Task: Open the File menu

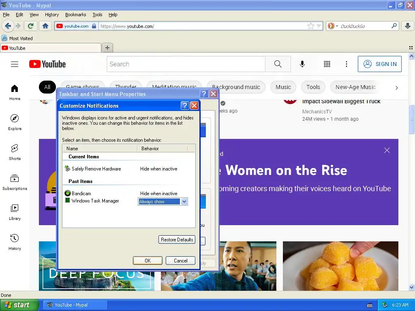Action: coord(6,15)
